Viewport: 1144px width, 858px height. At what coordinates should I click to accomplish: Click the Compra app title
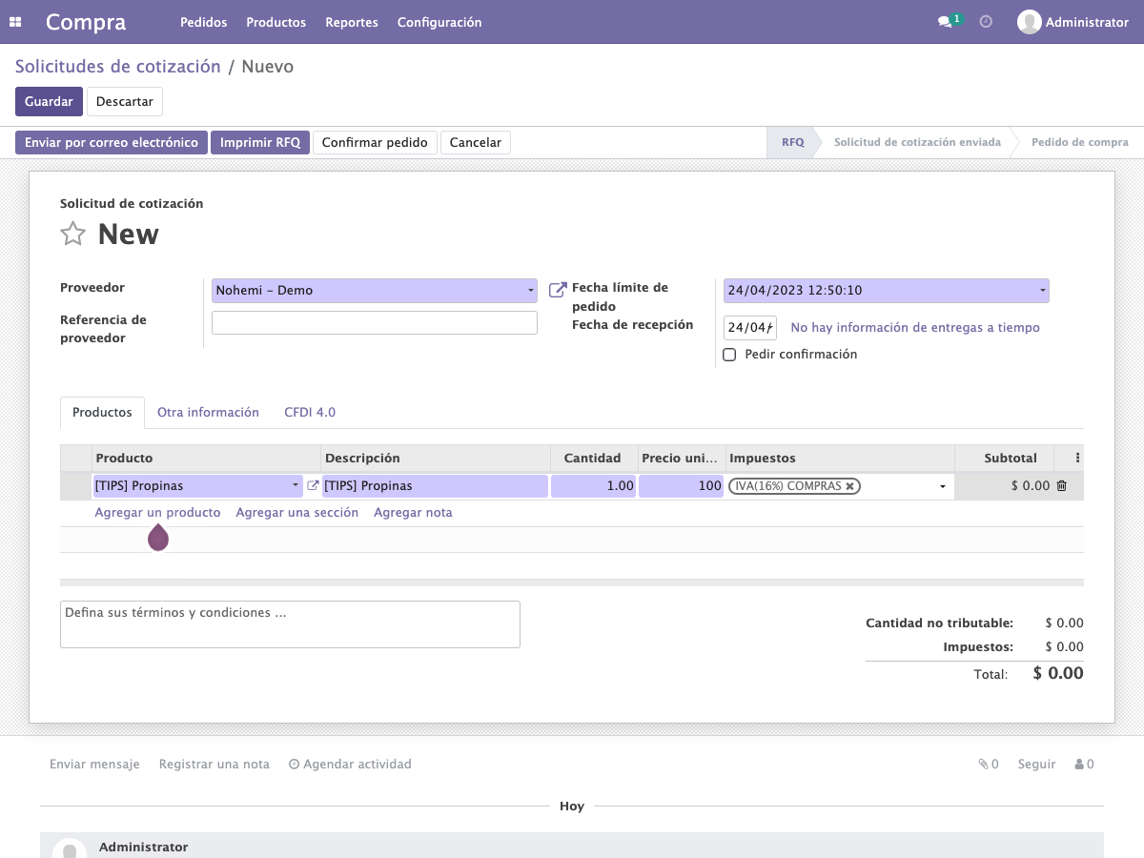point(86,22)
